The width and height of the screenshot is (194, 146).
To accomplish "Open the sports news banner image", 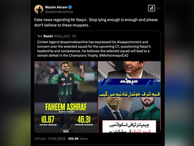I will [129, 79].
